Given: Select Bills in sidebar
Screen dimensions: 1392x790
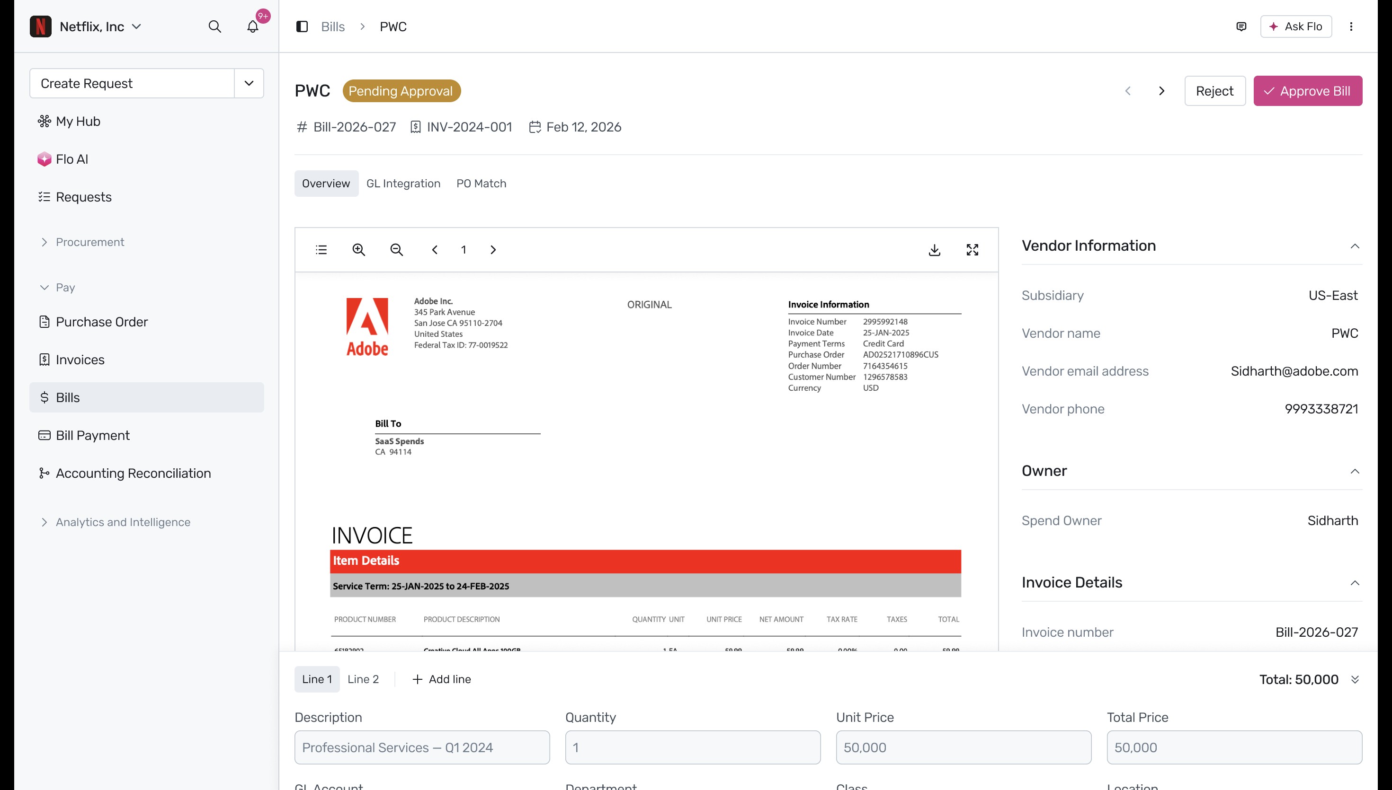Looking at the screenshot, I should 147,397.
